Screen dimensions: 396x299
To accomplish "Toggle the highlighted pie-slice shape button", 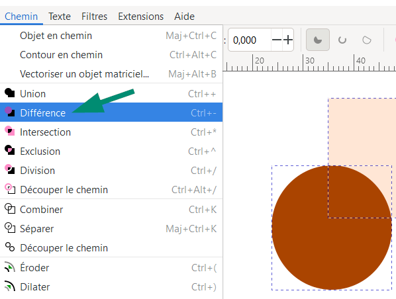I will [317, 40].
